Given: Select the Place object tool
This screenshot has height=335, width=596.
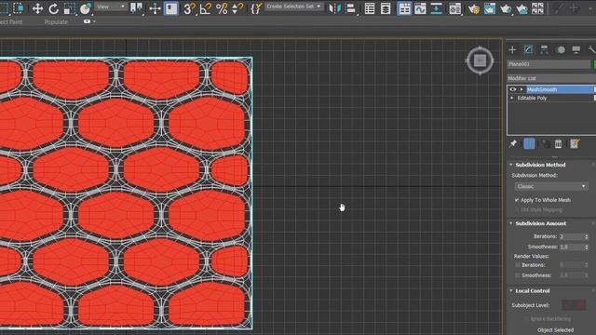Looking at the screenshot, I should 86,8.
